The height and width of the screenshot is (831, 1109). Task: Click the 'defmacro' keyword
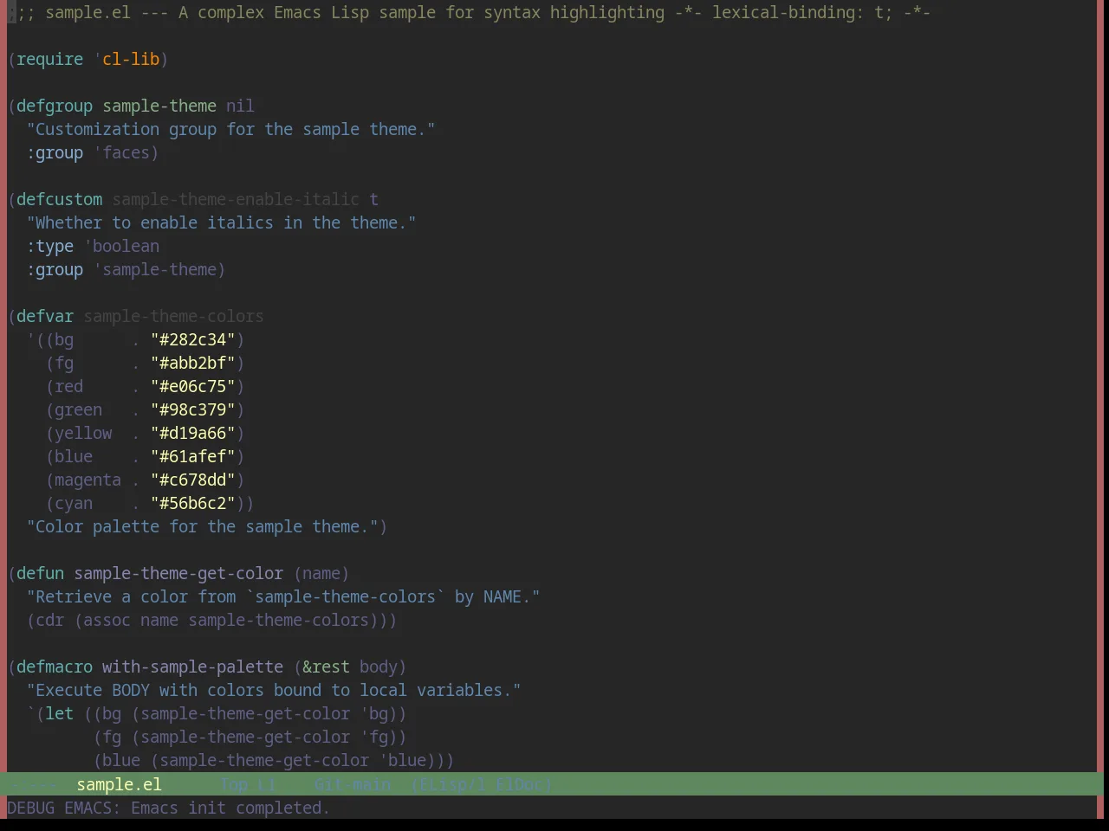(55, 667)
